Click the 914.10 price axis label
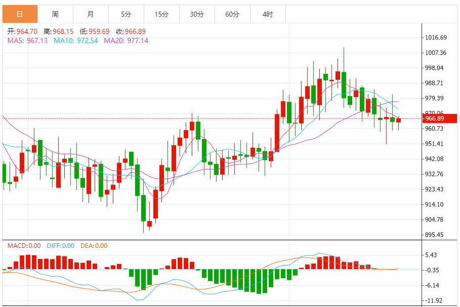The width and height of the screenshot is (460, 307). (x=435, y=205)
